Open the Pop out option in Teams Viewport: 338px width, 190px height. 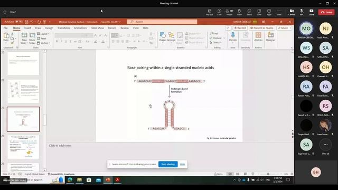coord(209,12)
